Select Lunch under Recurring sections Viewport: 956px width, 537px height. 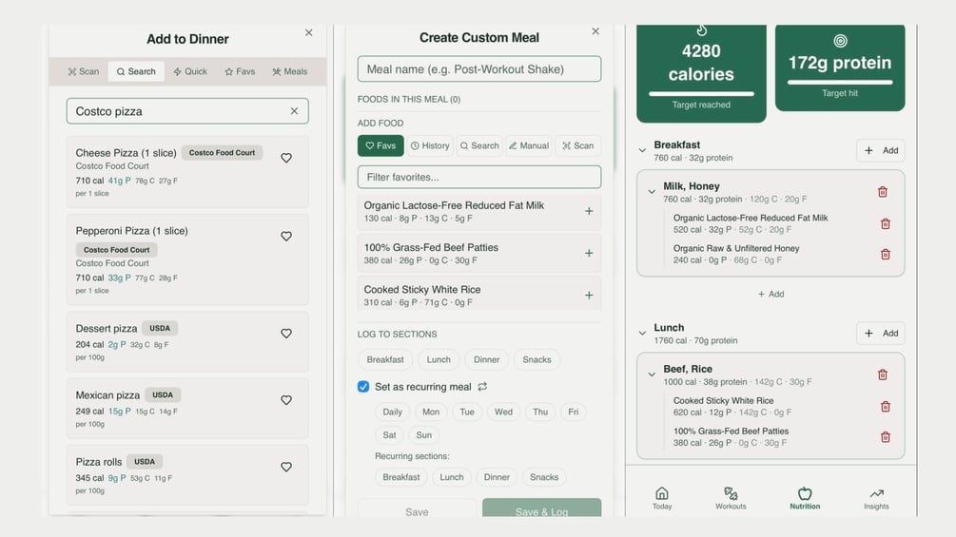pyautogui.click(x=452, y=477)
